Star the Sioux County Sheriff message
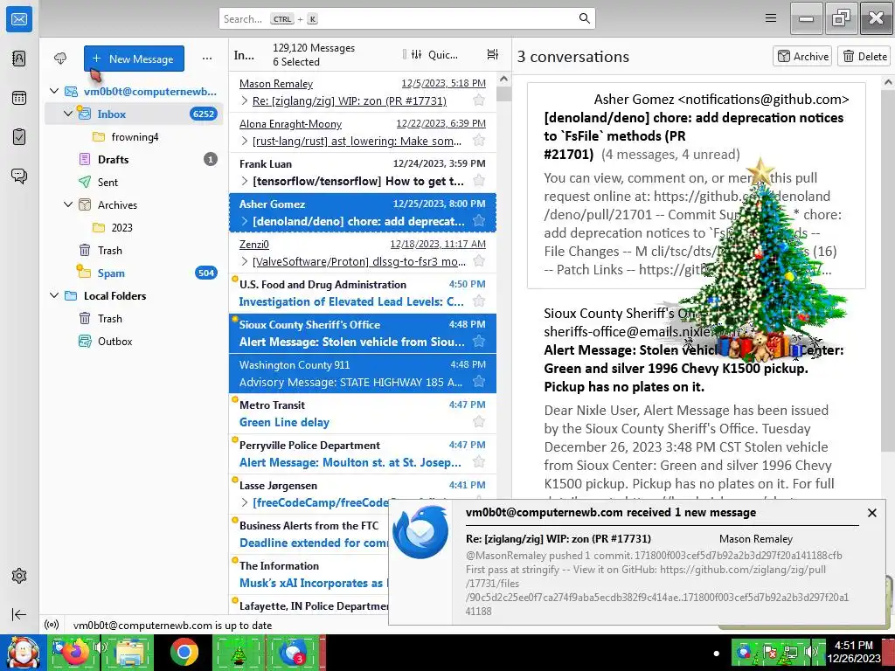The image size is (895, 671). (x=479, y=342)
